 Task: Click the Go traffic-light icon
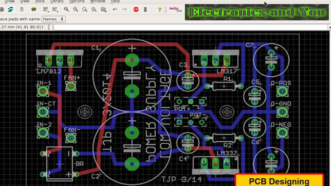tap(145, 9)
